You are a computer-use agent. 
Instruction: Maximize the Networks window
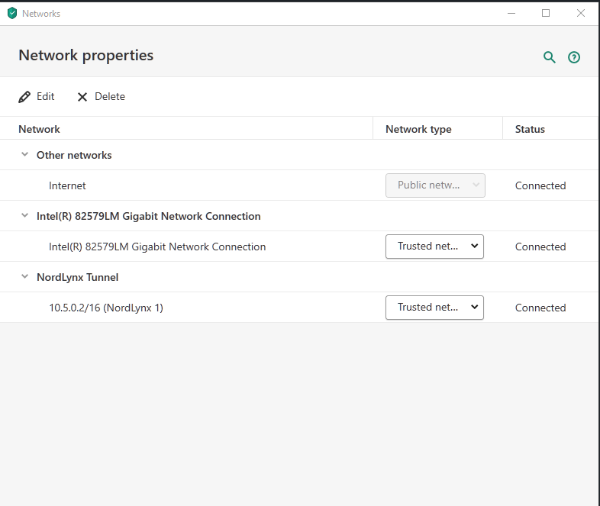pos(546,13)
